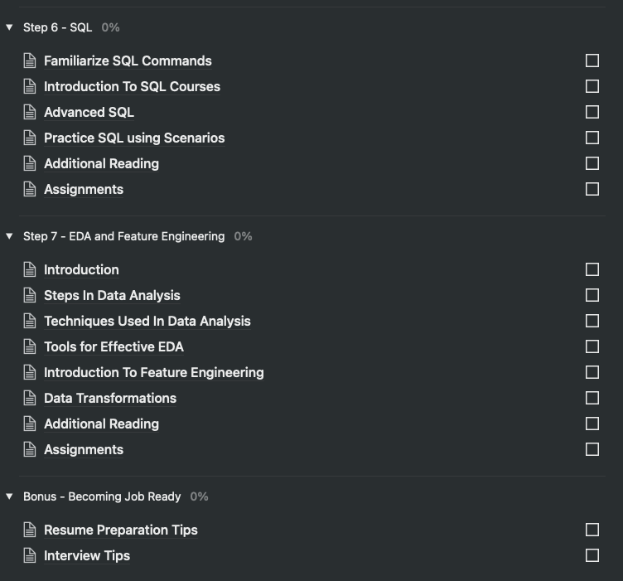The width and height of the screenshot is (623, 581).
Task: Tick the Interview Tips checkbox
Action: 592,555
